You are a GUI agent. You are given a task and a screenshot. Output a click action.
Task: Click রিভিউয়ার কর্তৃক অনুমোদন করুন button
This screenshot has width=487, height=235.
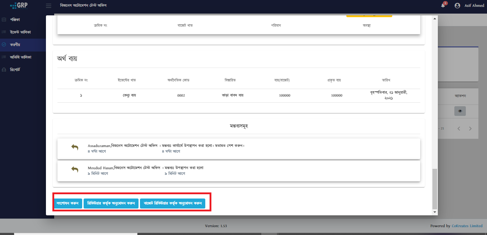pyautogui.click(x=111, y=204)
